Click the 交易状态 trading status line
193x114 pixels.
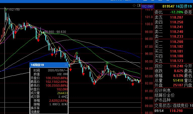point(173,105)
